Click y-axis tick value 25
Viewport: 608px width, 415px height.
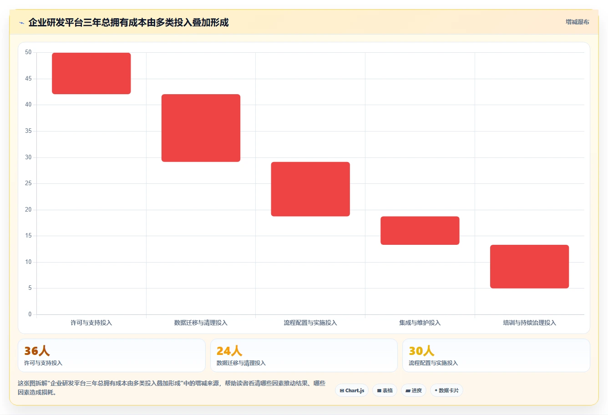28,183
